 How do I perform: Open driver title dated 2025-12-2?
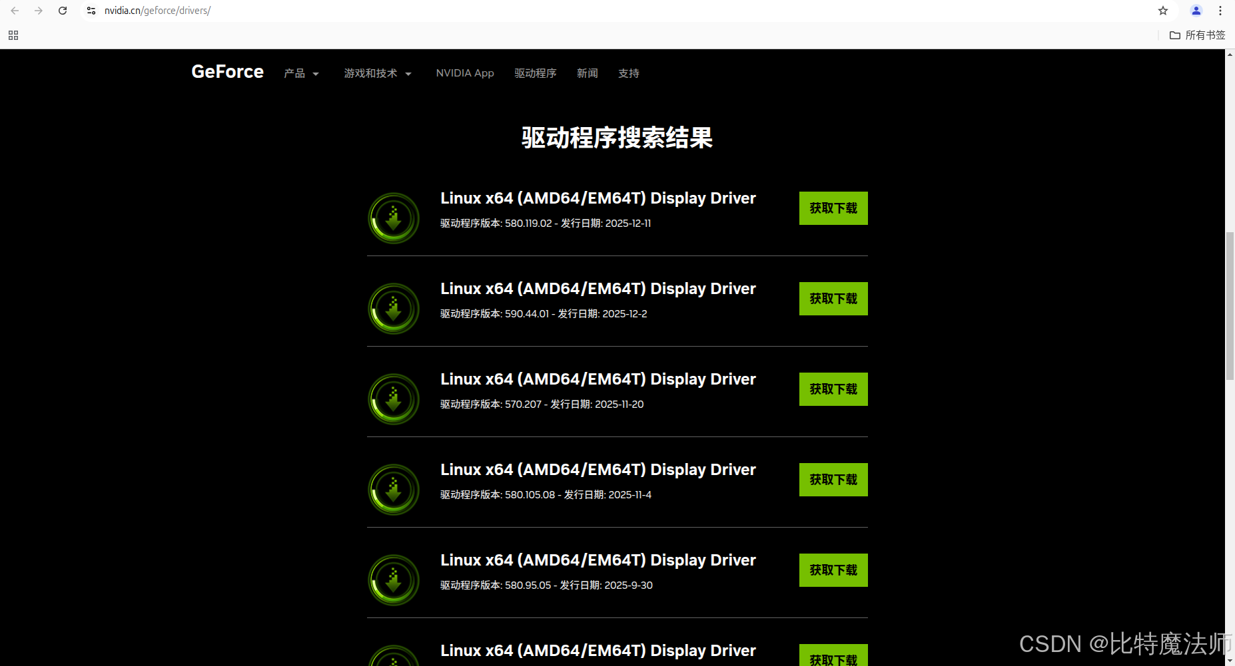598,289
